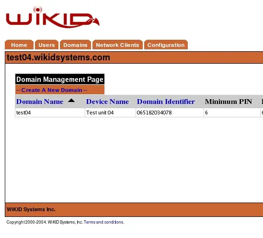Click the Minimum PIN column header
This screenshot has height=238, width=263.
pos(229,102)
